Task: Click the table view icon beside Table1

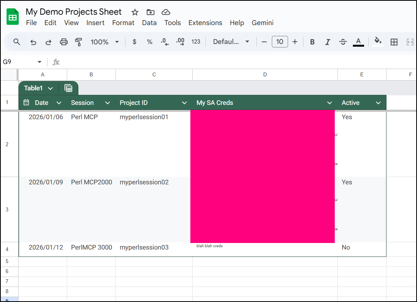Action: click(x=68, y=88)
